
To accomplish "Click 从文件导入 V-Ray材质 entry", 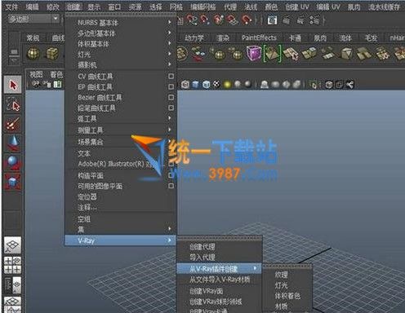I will click(x=220, y=280).
